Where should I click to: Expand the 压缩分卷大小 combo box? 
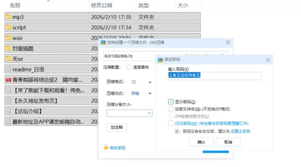149,113
